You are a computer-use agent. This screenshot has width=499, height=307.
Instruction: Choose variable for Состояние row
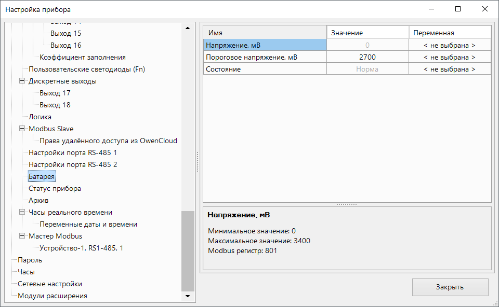pos(449,69)
